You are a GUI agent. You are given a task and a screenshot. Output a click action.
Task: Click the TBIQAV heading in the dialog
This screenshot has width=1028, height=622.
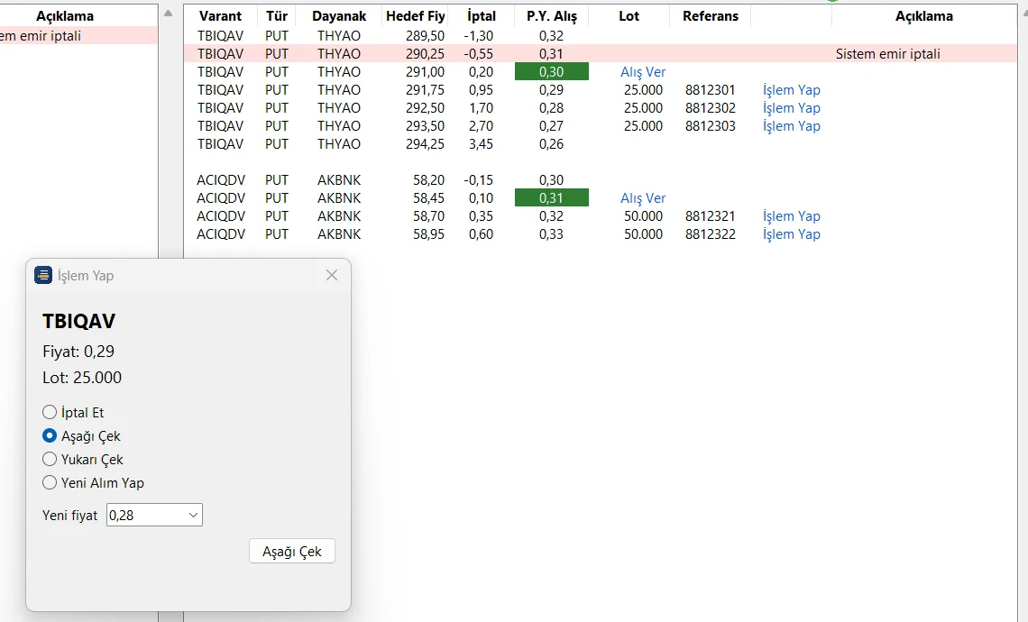79,321
